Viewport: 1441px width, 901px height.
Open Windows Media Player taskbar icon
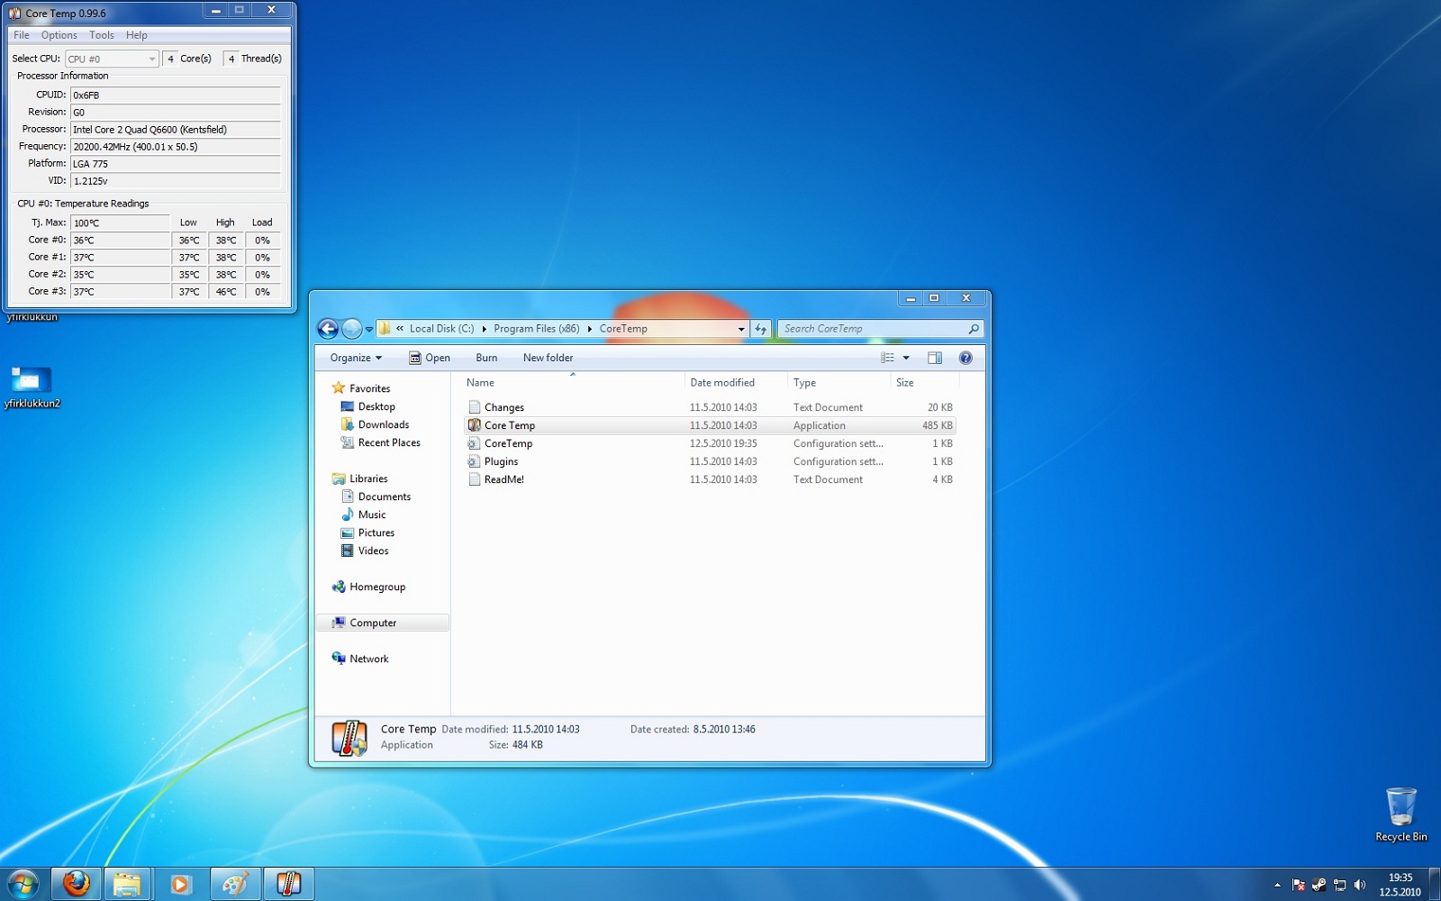[x=180, y=884]
